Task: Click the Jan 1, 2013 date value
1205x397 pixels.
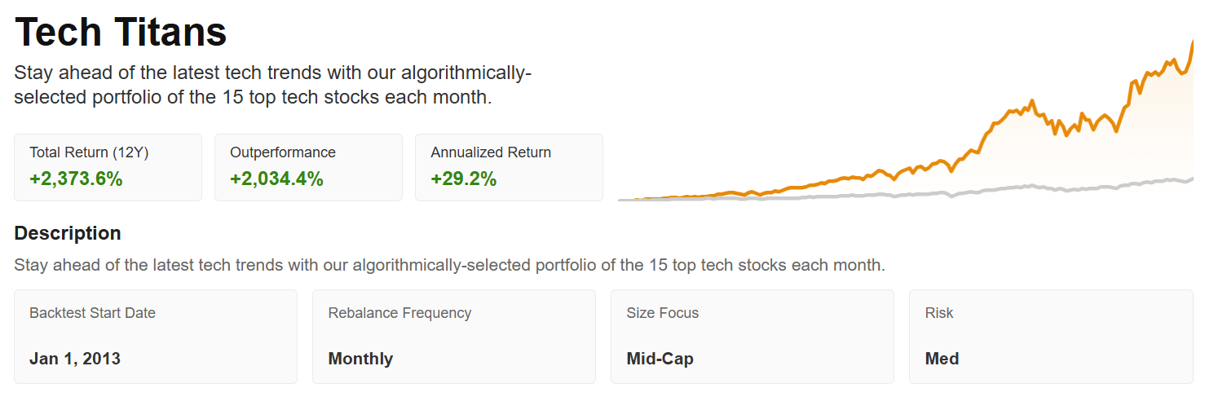Action: coord(75,359)
